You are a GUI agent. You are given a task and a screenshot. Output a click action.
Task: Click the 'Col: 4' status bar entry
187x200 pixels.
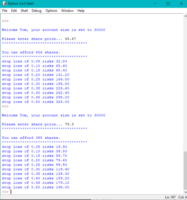click(x=182, y=197)
